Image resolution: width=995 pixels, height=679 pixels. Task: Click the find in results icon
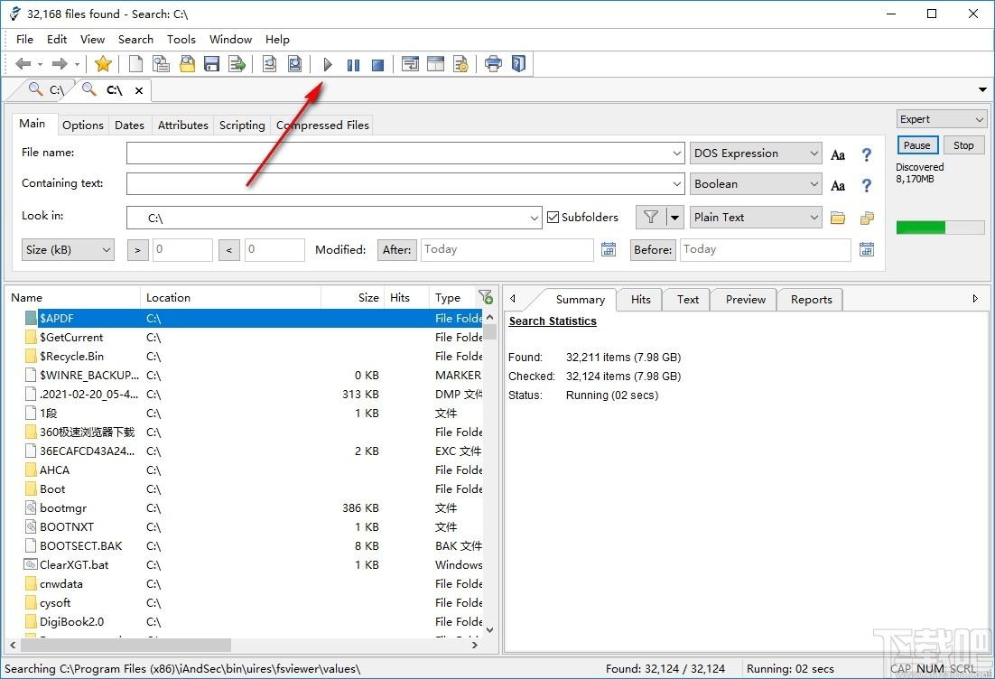pos(270,64)
